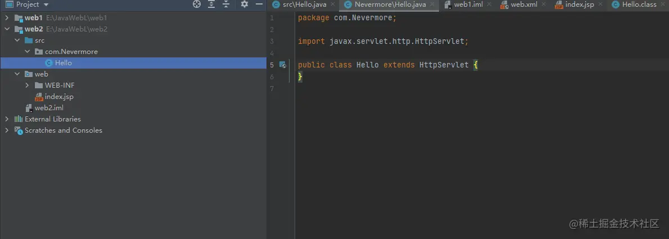Click the web resource folder icon
This screenshot has height=239, width=669.
point(29,74)
